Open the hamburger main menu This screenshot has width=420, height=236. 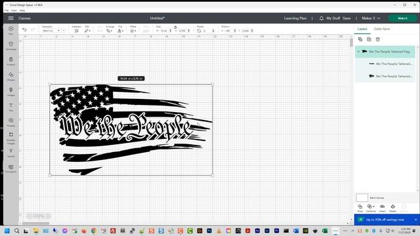(x=10, y=18)
